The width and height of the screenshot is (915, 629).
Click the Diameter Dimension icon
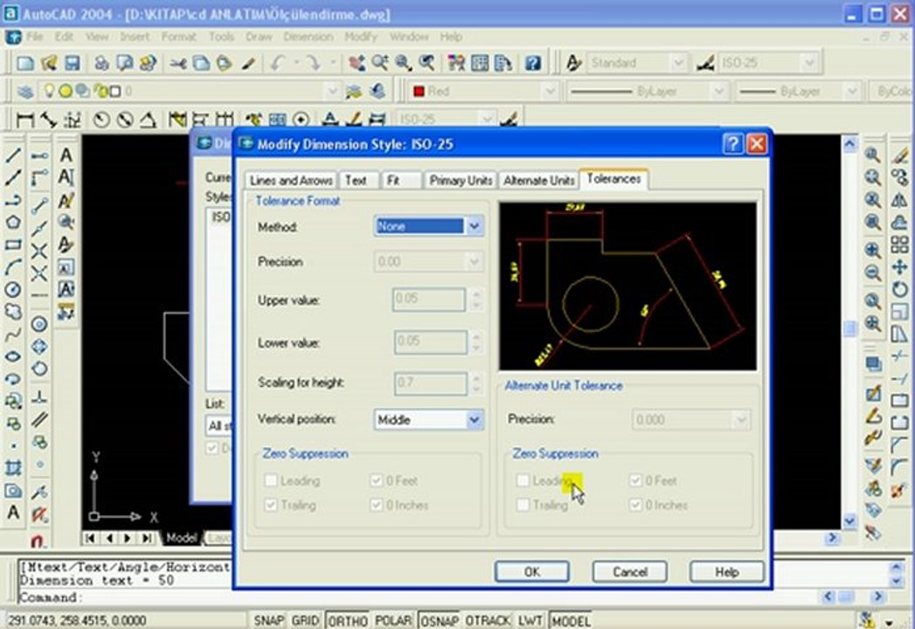(x=125, y=120)
